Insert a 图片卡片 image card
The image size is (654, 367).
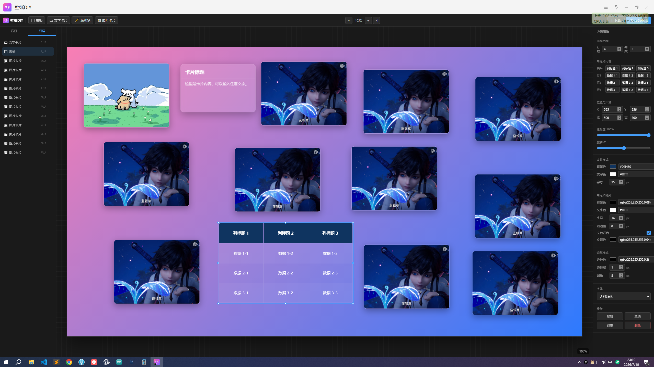pyautogui.click(x=107, y=20)
